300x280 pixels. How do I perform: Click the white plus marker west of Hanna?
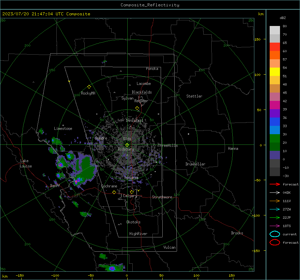click(x=188, y=134)
